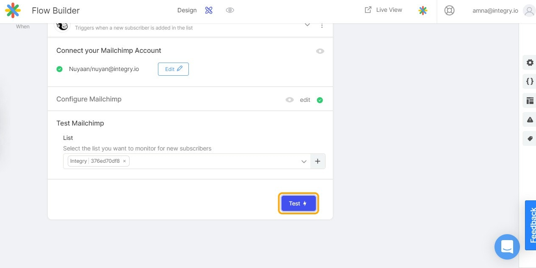Open the List dropdown arrow

pyautogui.click(x=304, y=161)
